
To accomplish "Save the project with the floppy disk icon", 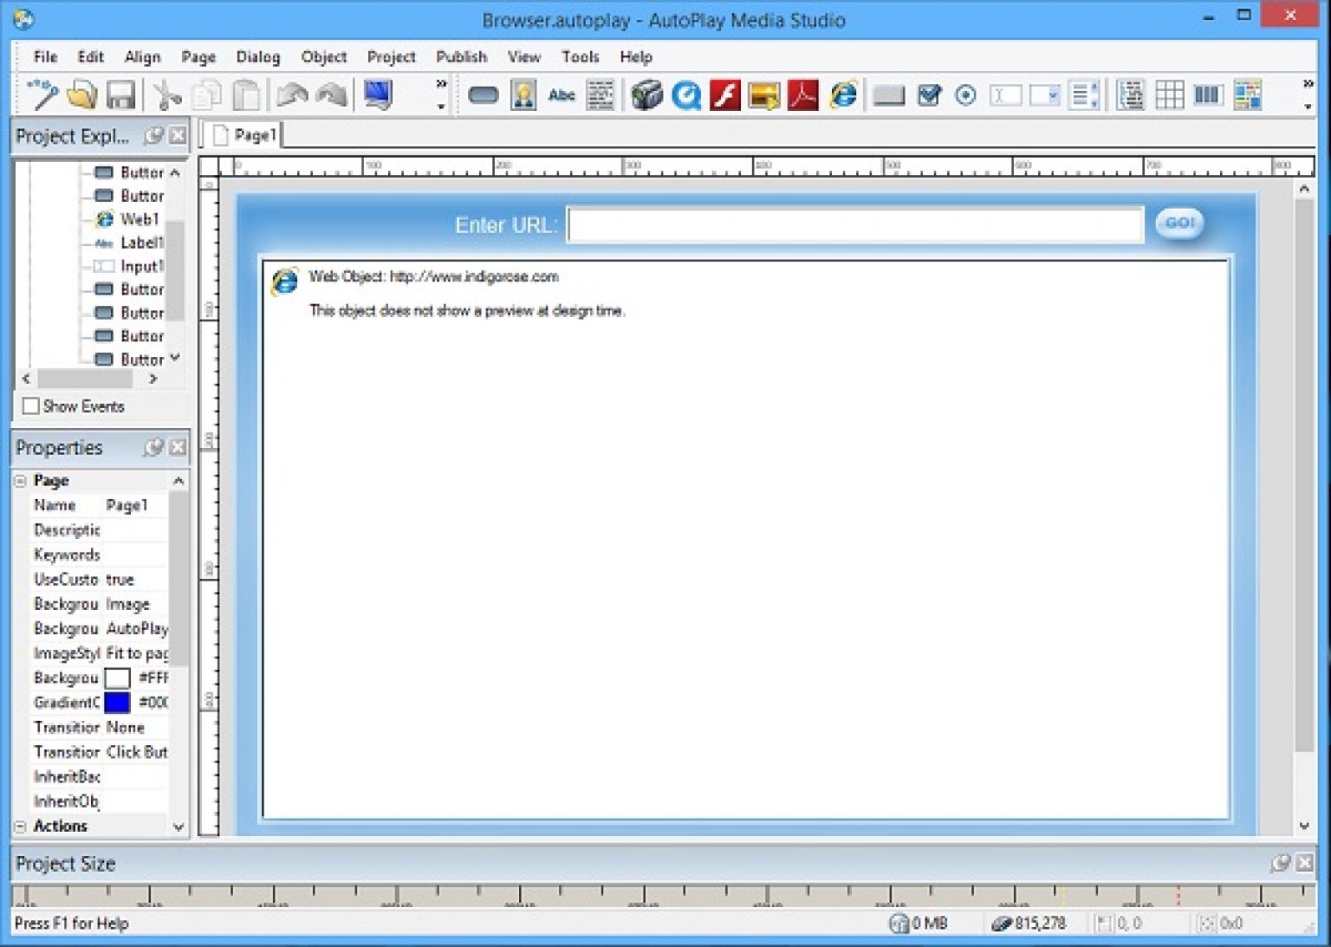I will tap(121, 95).
